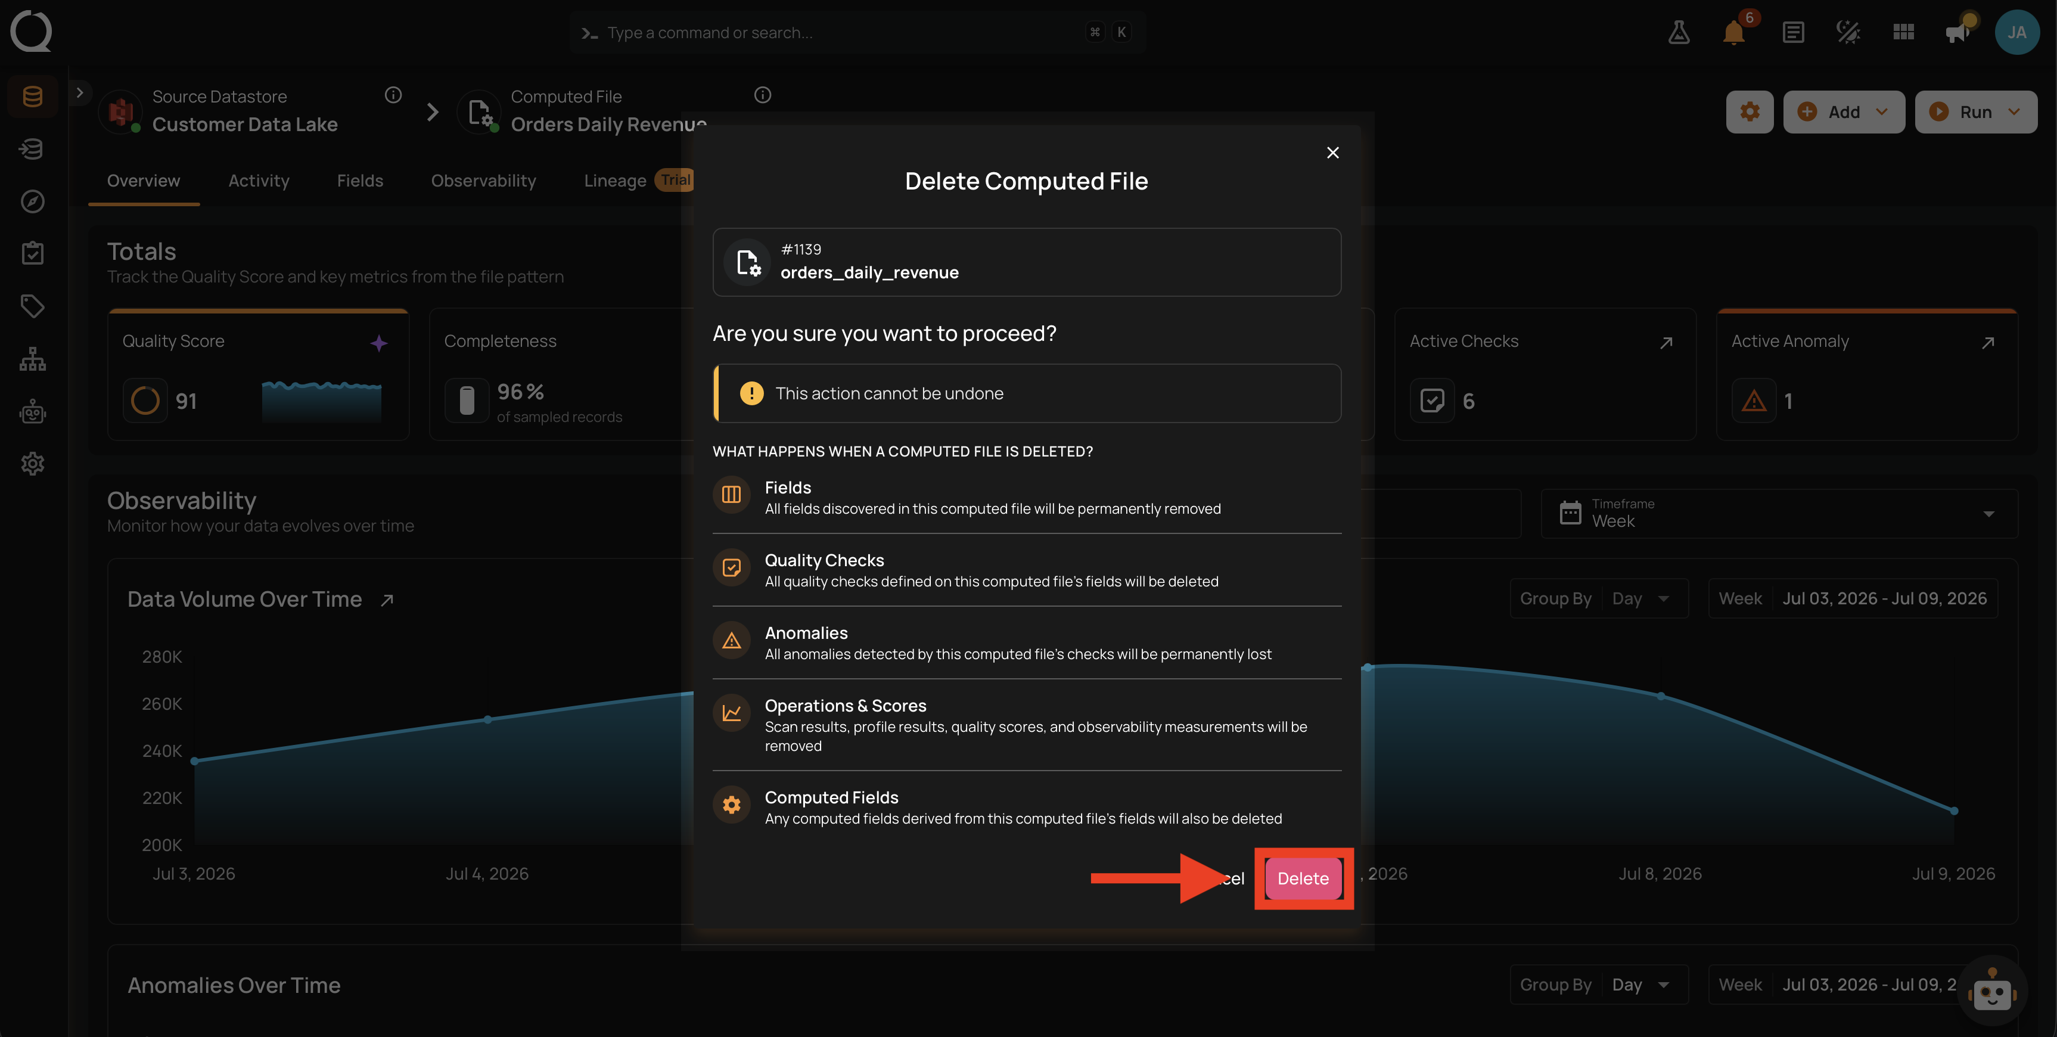The image size is (2057, 1037).
Task: Click the megaphone announcements icon
Action: coord(1958,32)
